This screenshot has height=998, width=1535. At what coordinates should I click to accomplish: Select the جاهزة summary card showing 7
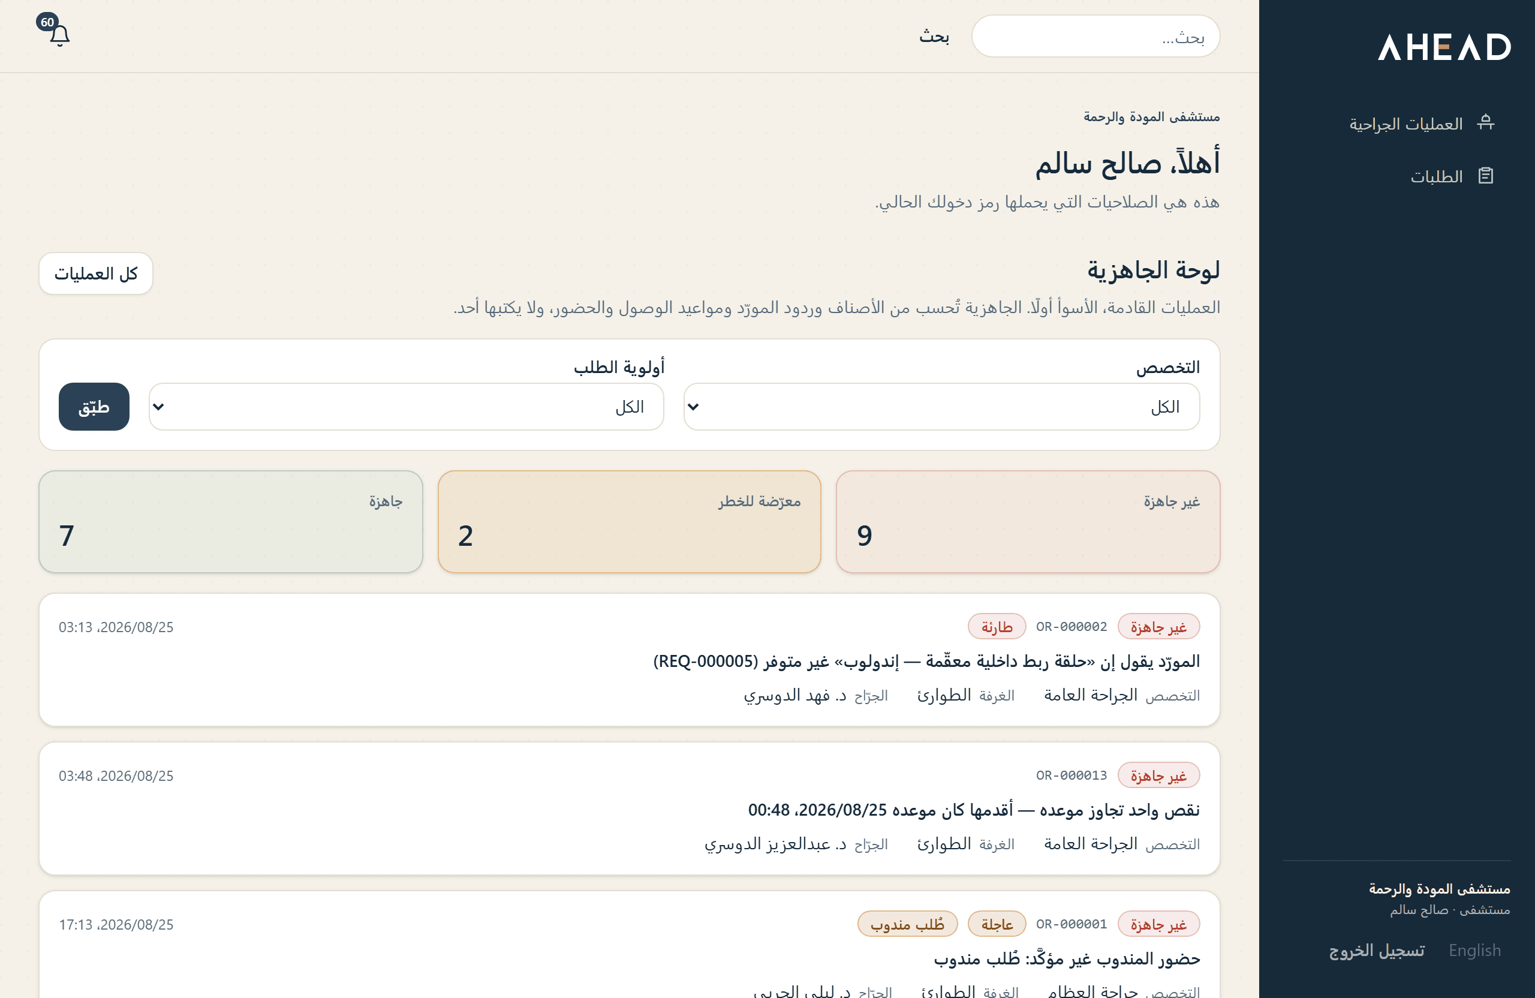coord(231,521)
